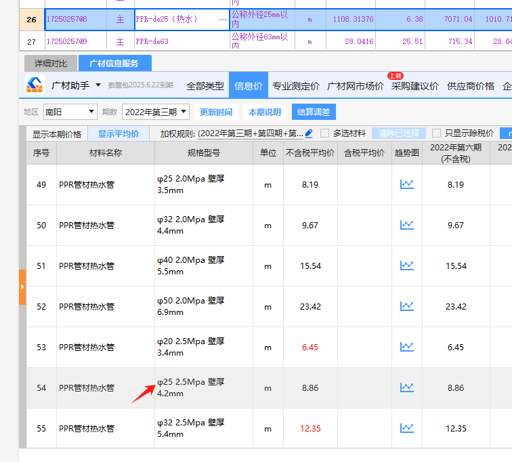This screenshot has height=462, width=512.
Task: Click average price 8.86 in row 54
Action: click(310, 388)
